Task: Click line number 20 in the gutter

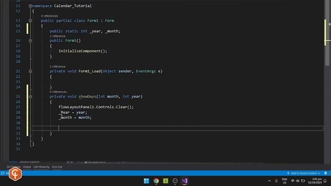Action: (x=18, y=61)
